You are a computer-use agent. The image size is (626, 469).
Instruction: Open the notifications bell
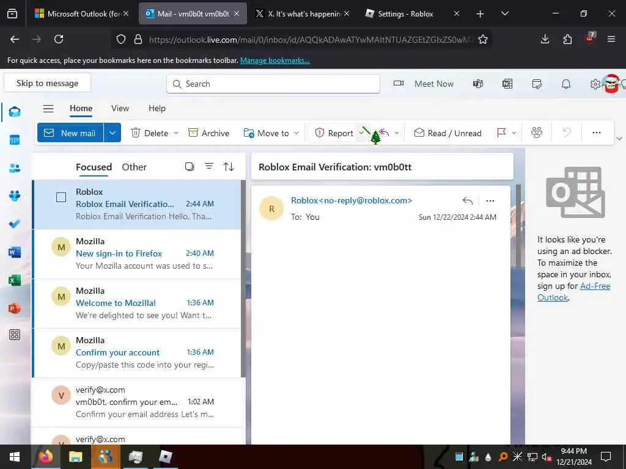click(x=566, y=84)
